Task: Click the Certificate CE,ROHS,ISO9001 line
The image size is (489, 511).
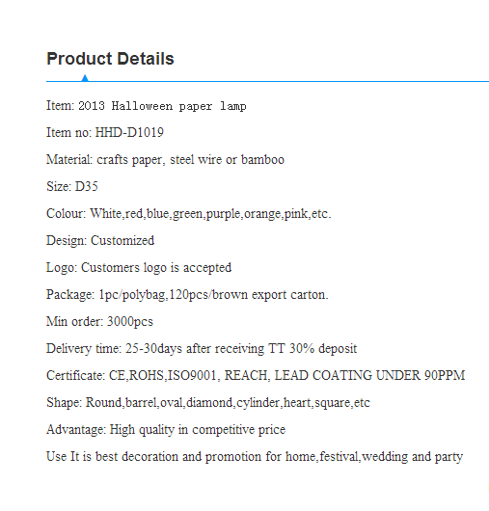Action: pos(256,375)
